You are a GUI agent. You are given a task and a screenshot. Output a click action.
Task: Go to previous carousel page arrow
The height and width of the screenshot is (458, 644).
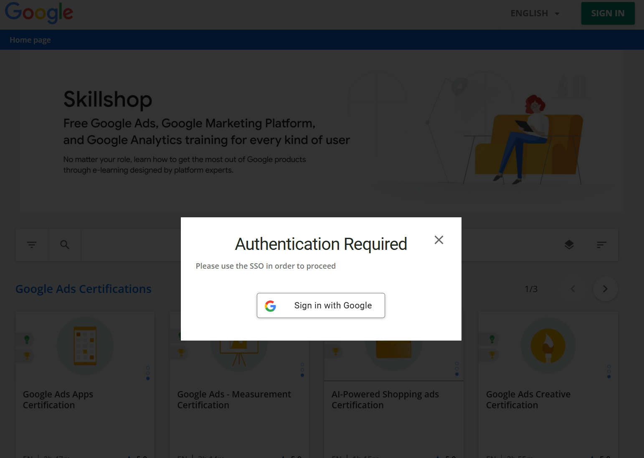tap(573, 289)
